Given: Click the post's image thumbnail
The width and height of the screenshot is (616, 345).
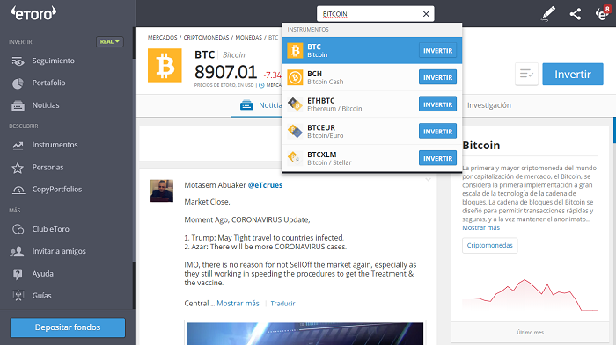Looking at the screenshot, I should click(304, 334).
